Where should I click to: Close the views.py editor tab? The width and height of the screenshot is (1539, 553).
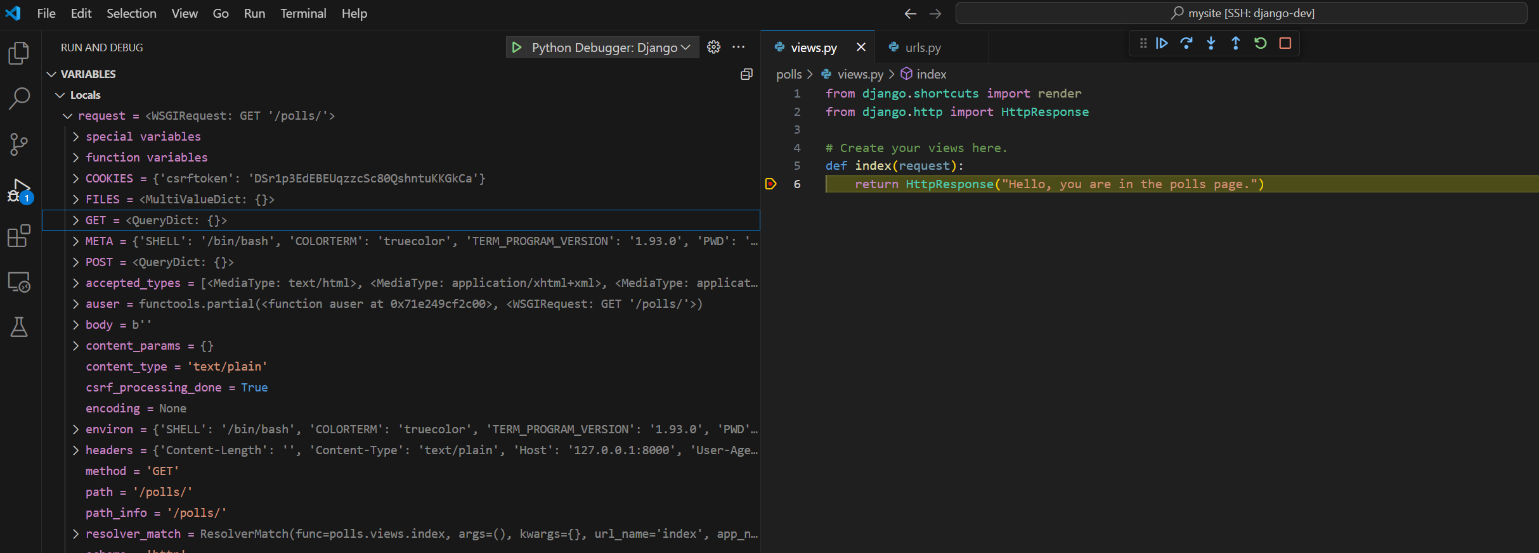coord(861,47)
